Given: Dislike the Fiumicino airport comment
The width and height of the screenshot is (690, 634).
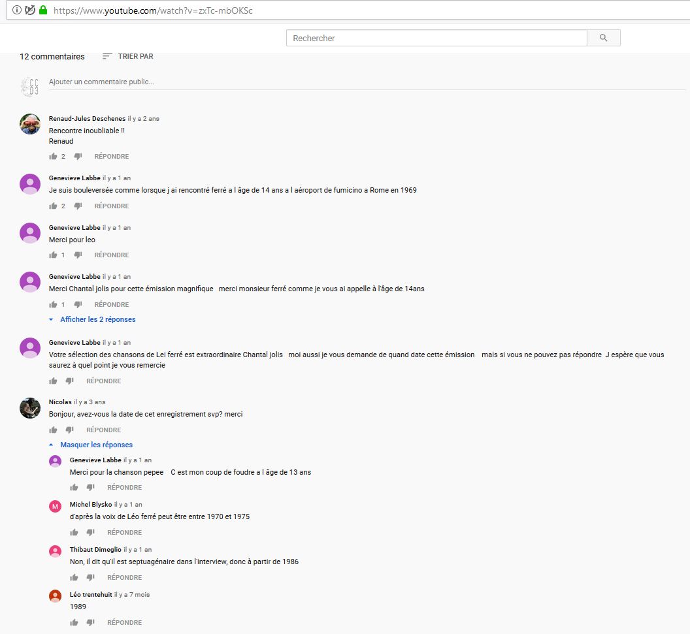Looking at the screenshot, I should click(x=78, y=206).
